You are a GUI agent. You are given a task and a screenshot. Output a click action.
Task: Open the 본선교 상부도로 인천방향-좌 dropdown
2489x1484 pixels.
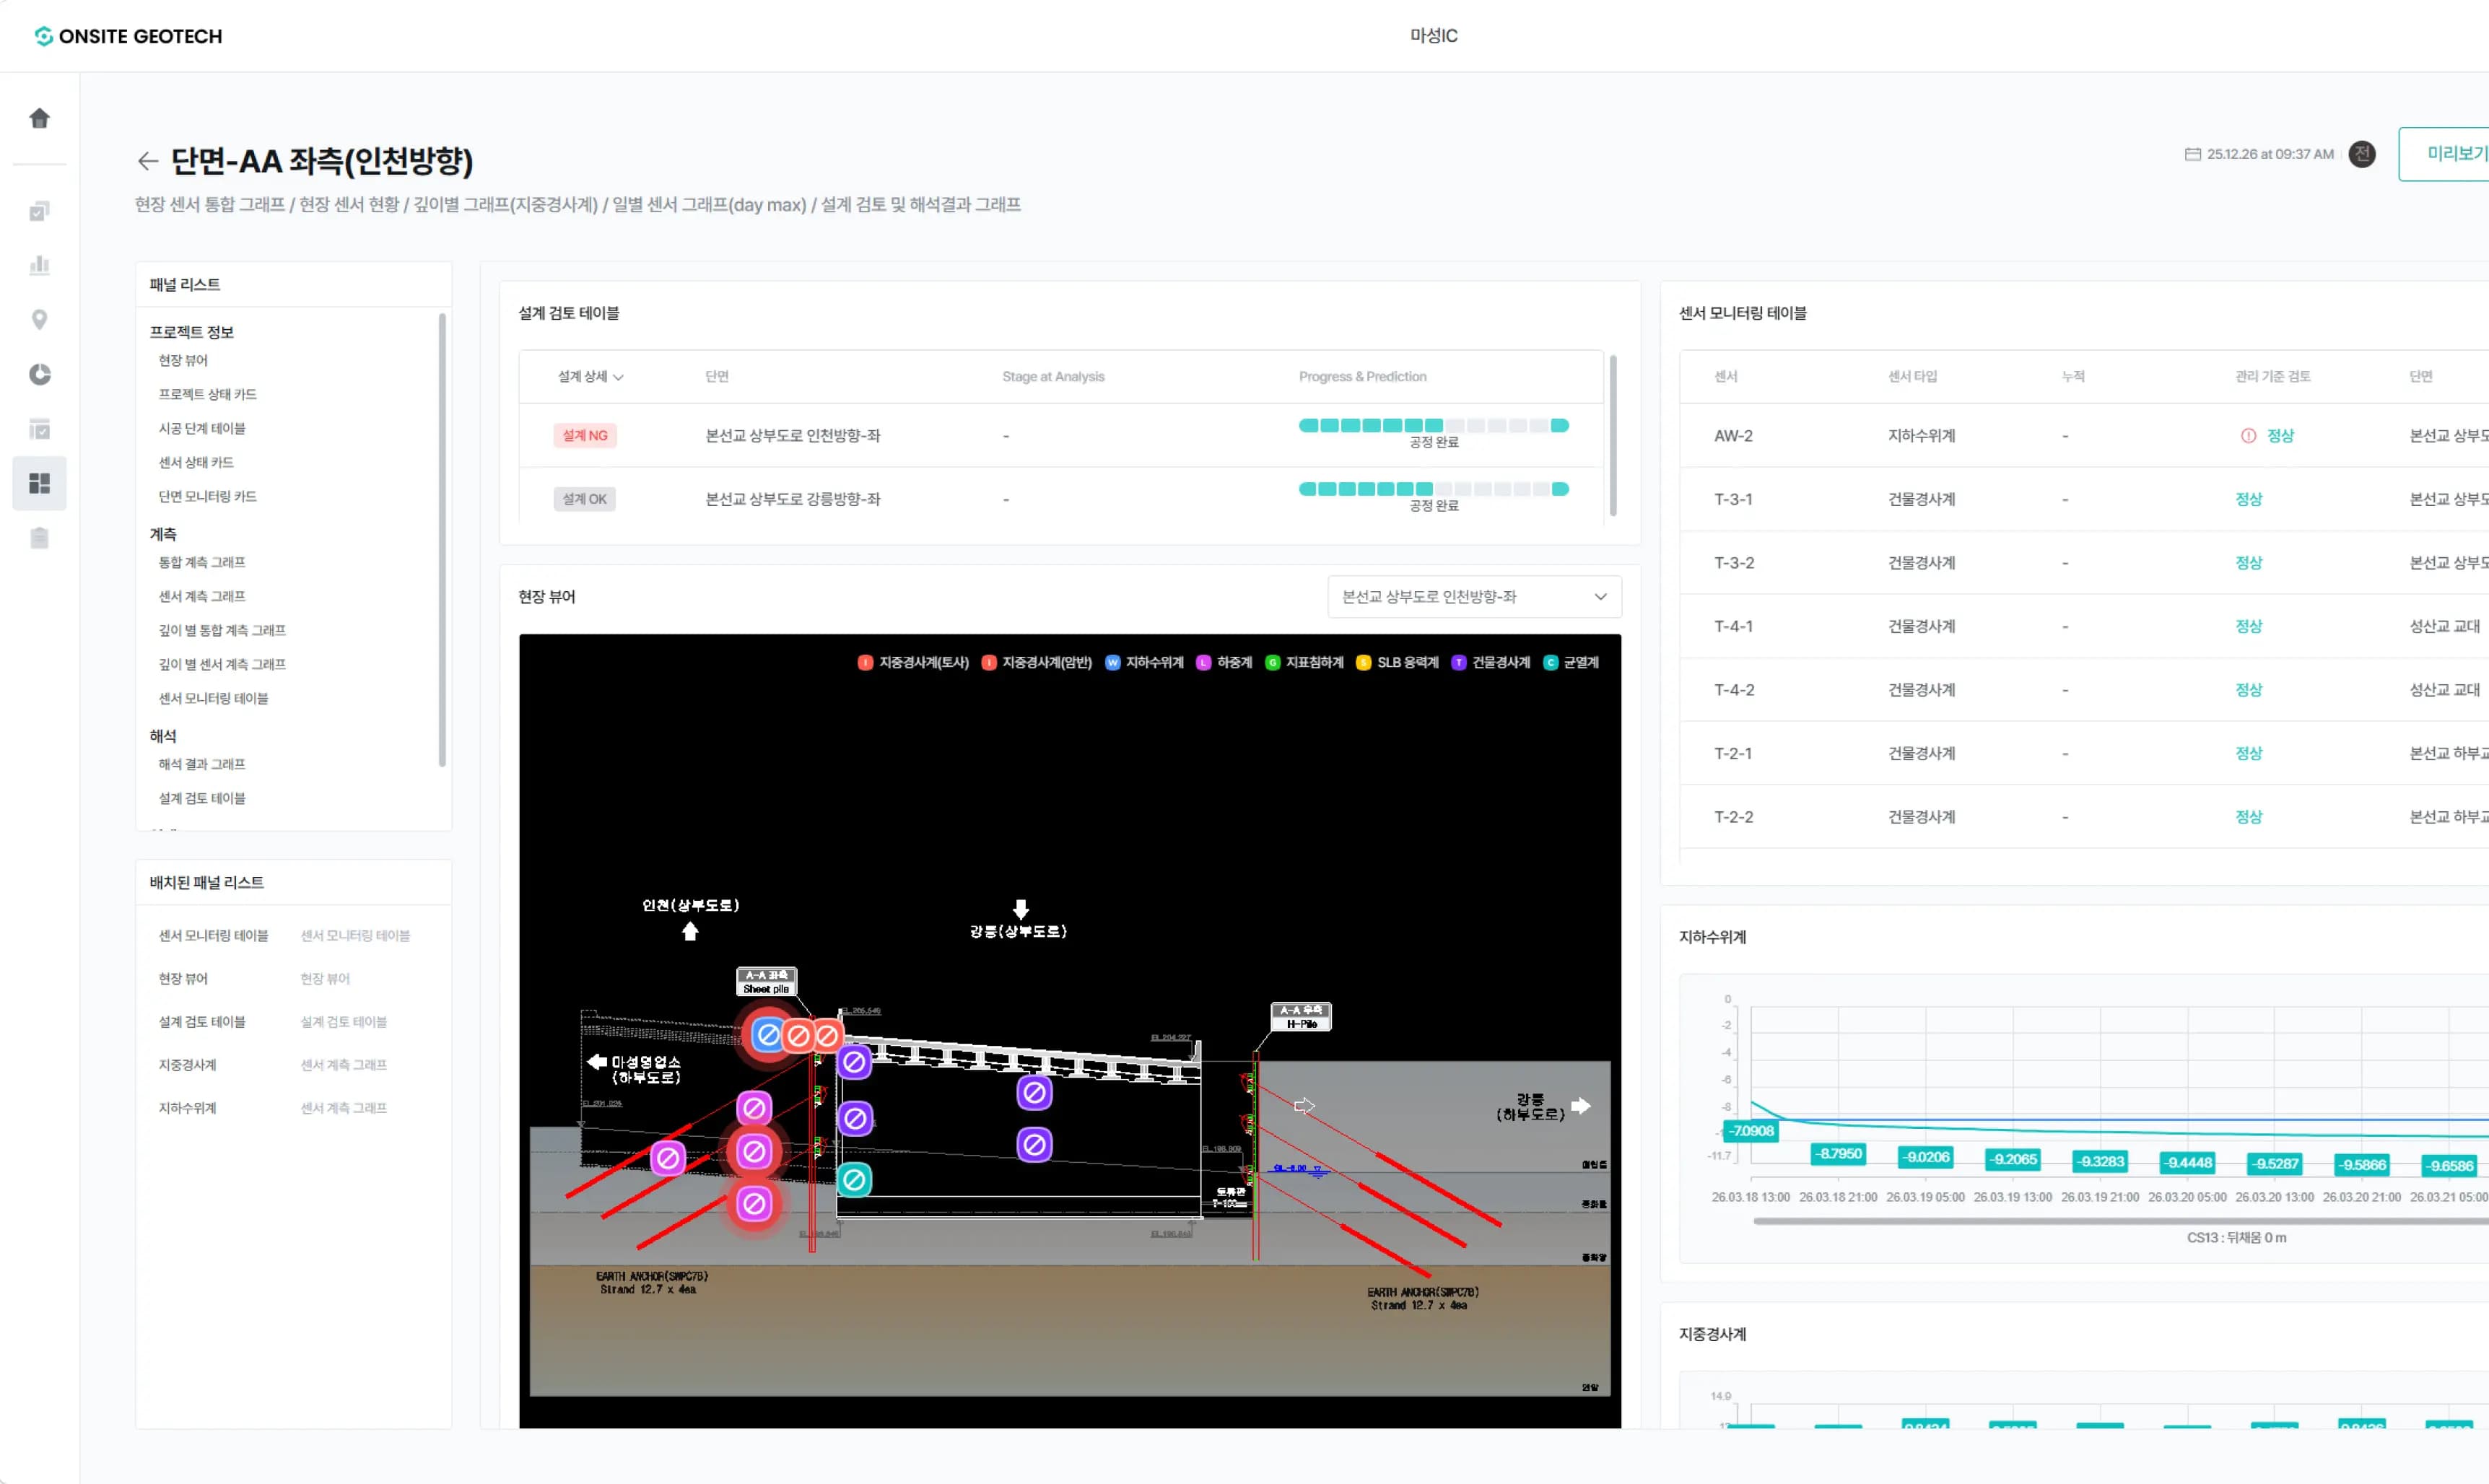[x=1474, y=597]
